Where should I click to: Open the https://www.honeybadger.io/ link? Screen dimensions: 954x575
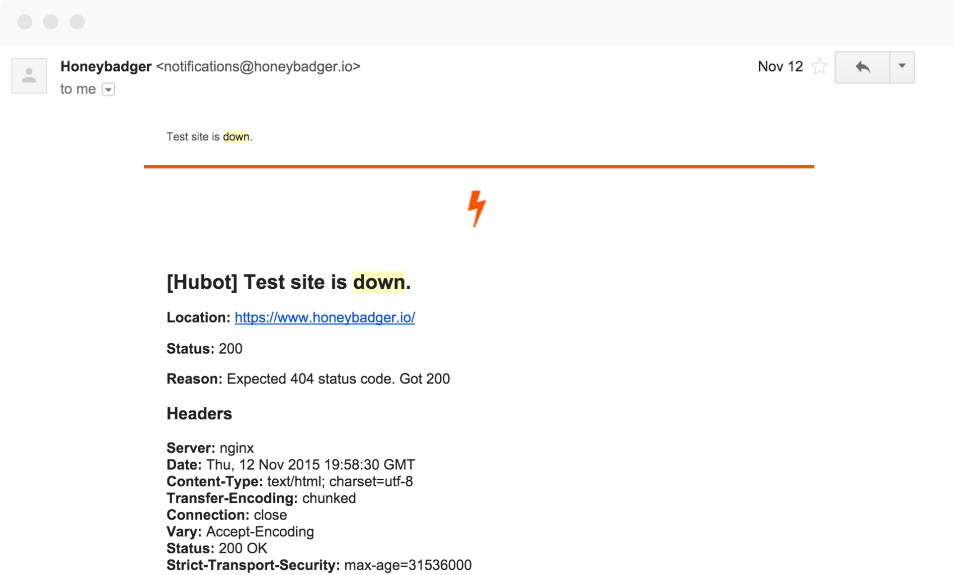click(324, 318)
